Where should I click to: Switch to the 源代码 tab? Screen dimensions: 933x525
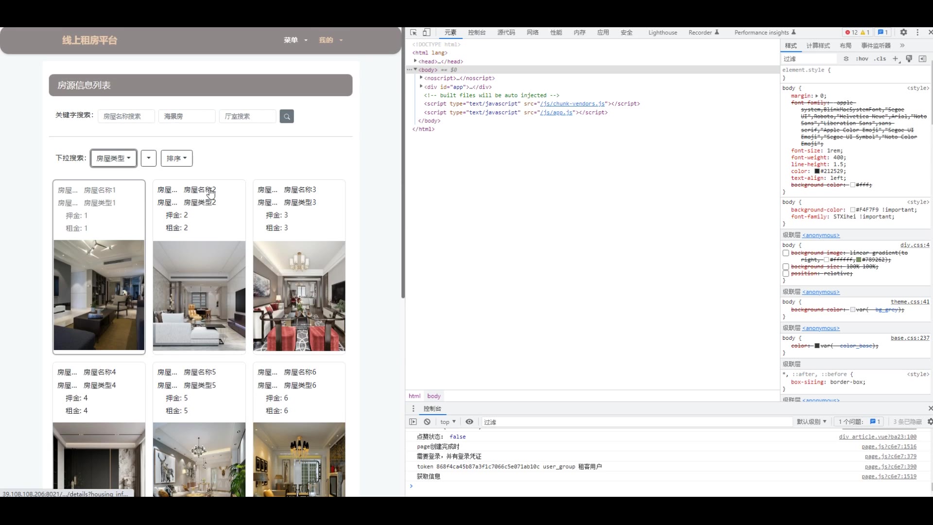[x=506, y=33]
